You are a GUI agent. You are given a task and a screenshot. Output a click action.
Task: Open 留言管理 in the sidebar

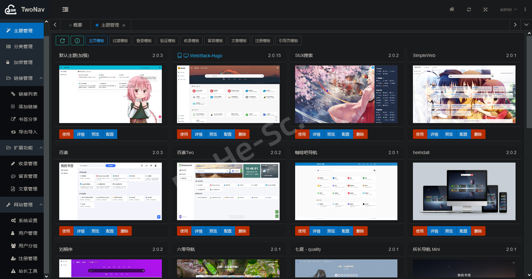coord(22,176)
